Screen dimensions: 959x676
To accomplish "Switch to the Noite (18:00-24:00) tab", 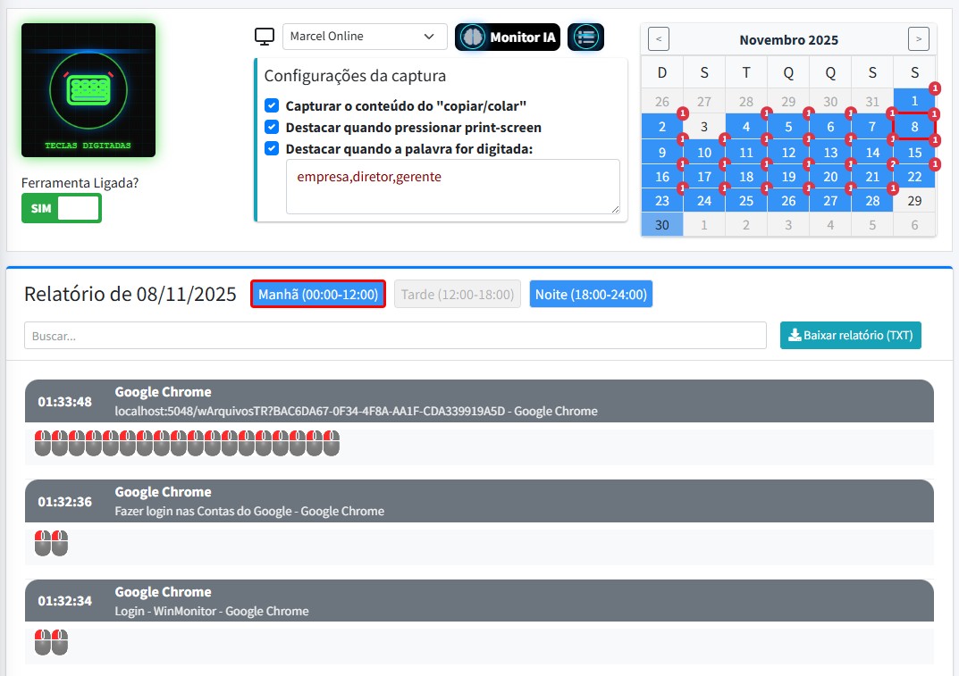I will tap(591, 294).
